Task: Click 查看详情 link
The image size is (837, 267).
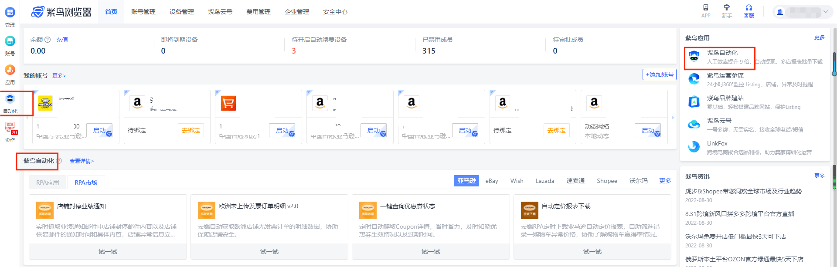Action: pos(82,161)
